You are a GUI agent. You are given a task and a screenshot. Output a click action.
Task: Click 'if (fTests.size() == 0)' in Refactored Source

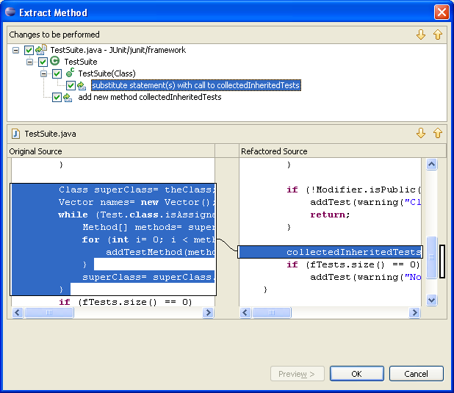[x=353, y=264]
